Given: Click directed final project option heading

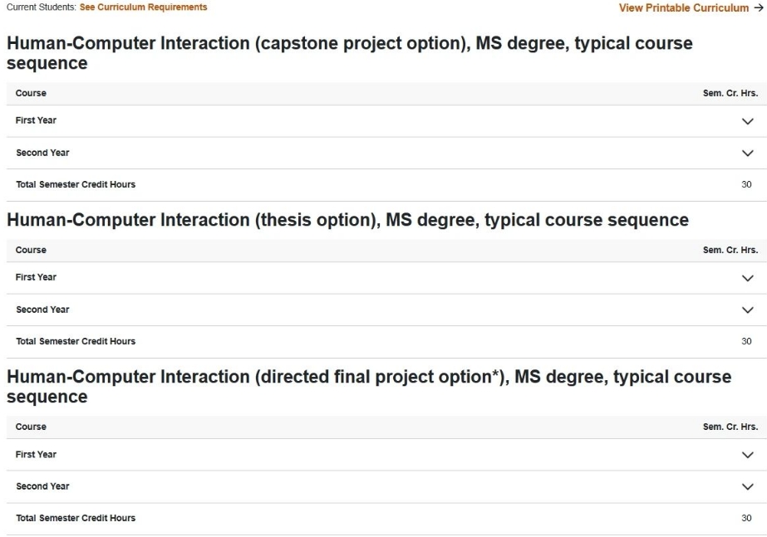Looking at the screenshot, I should [x=369, y=387].
